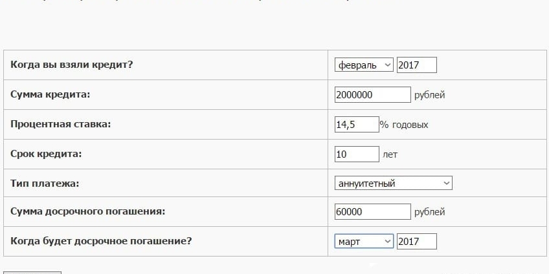Click the "Процентная ставка:" label
The image size is (549, 274).
click(x=61, y=124)
